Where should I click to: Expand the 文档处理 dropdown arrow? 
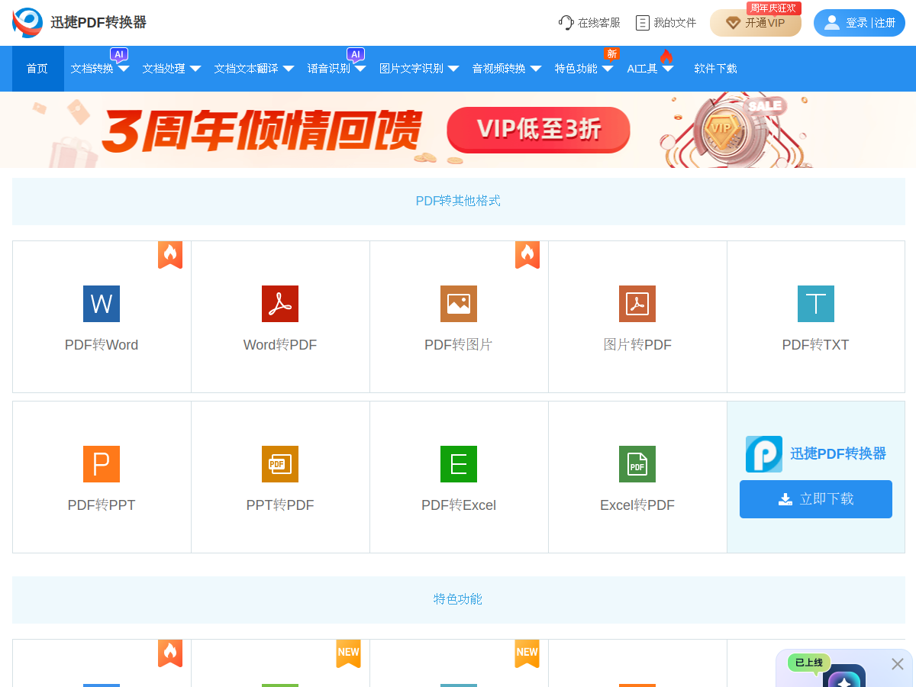(195, 69)
